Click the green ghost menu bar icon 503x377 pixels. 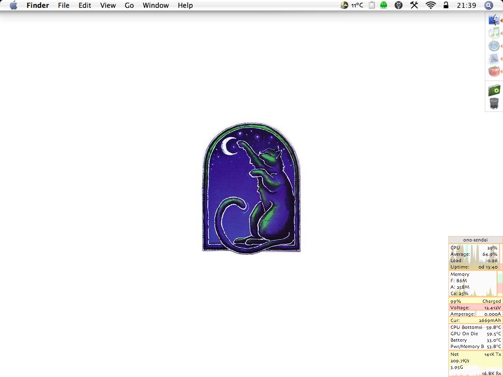pyautogui.click(x=384, y=5)
